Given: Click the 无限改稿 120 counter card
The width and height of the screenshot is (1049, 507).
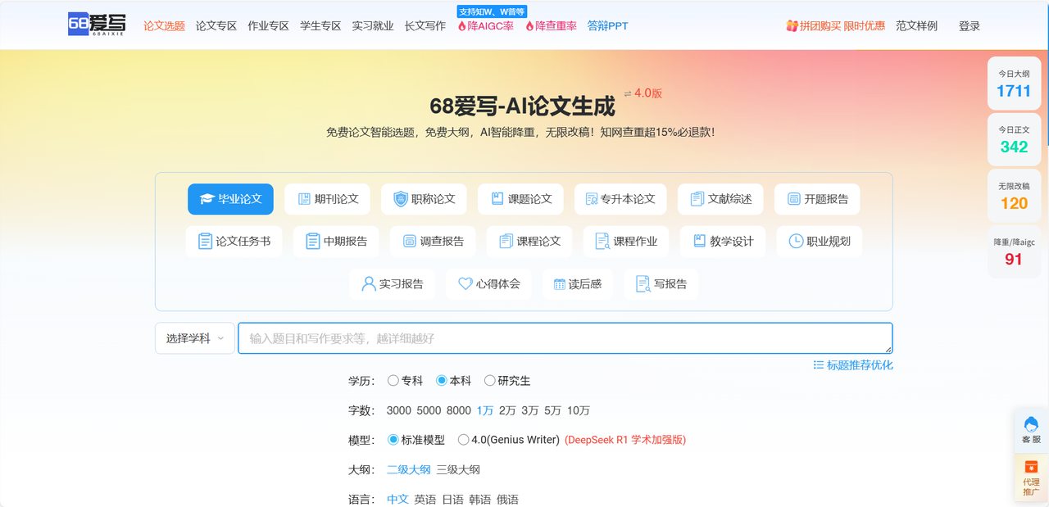Looking at the screenshot, I should 1014,197.
